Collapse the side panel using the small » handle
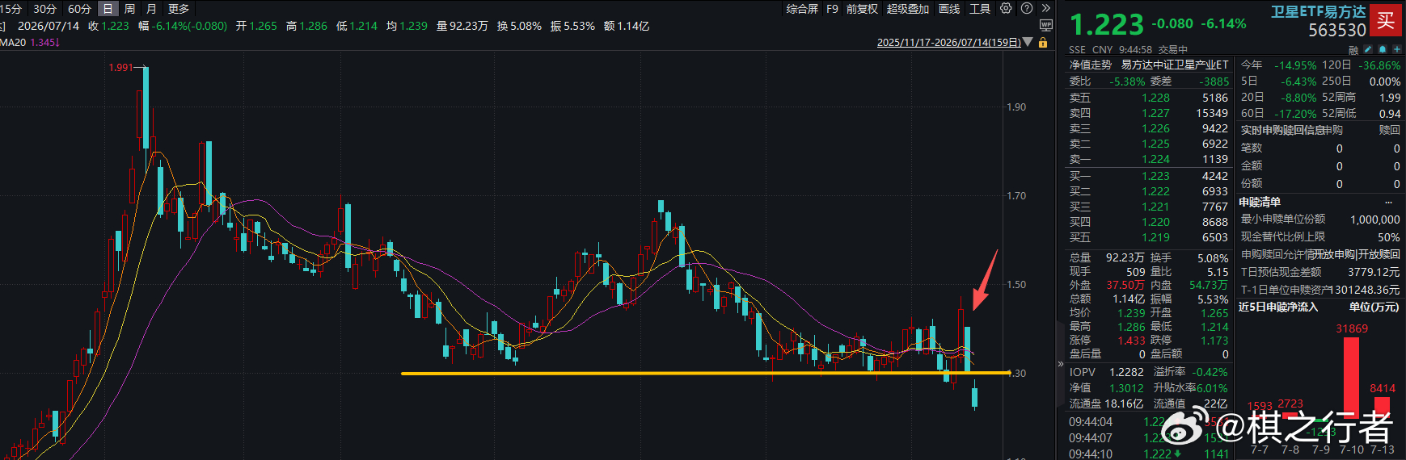 [1061, 364]
